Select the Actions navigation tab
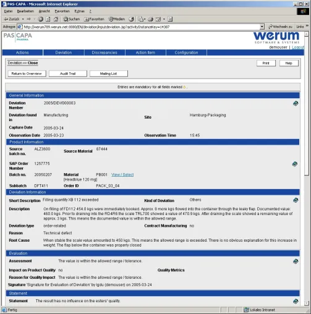This screenshot has width=311, height=314. coord(22,53)
